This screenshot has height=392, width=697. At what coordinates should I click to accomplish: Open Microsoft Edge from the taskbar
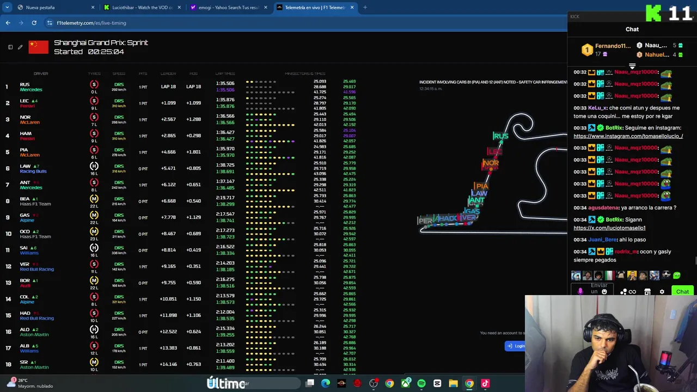tap(326, 383)
